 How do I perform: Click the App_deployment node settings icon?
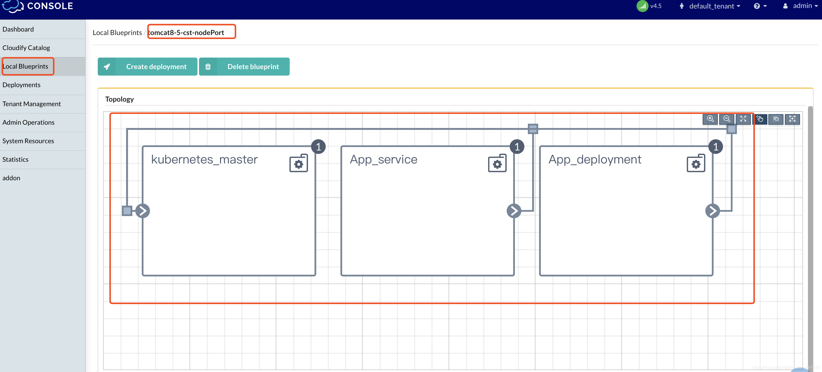(x=696, y=163)
